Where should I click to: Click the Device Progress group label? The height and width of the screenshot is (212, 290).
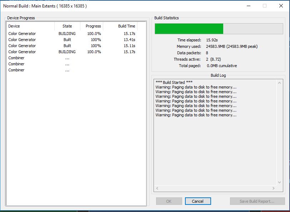[21, 18]
